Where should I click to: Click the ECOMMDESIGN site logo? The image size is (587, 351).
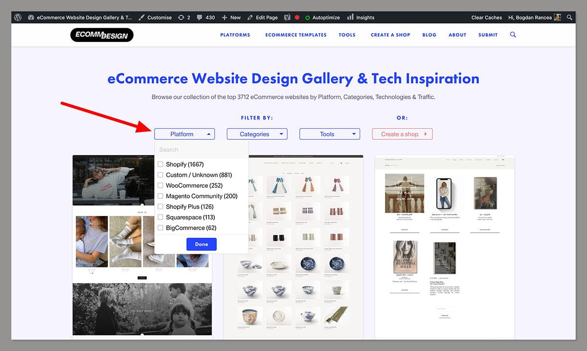(101, 35)
